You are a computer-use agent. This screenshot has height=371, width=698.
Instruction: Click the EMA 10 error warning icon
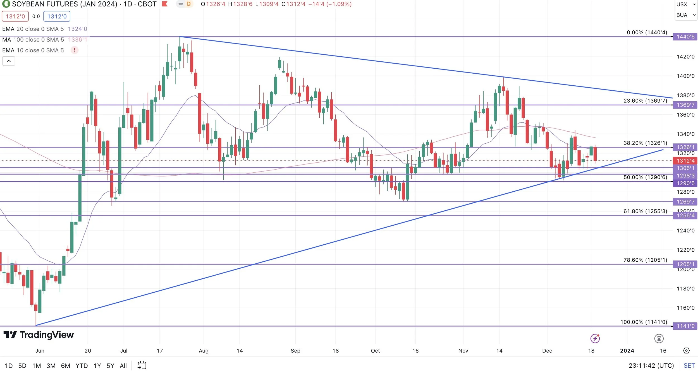pyautogui.click(x=74, y=50)
